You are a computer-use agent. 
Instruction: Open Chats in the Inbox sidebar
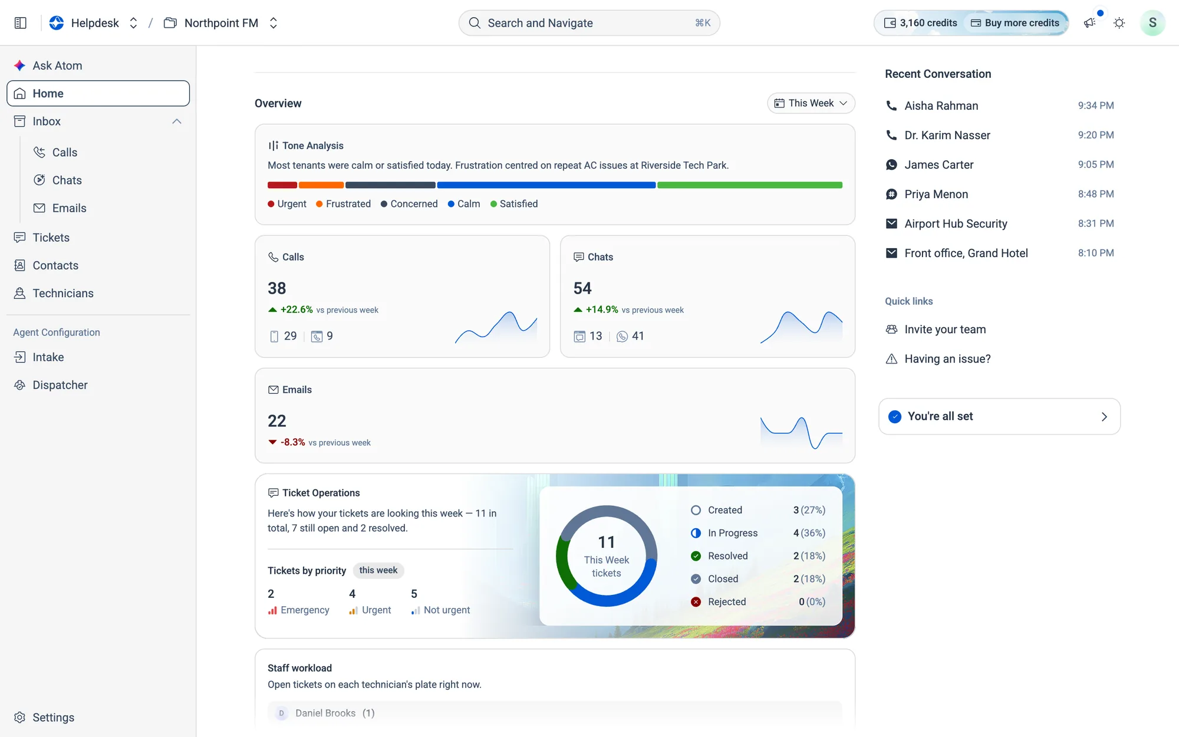coord(67,180)
